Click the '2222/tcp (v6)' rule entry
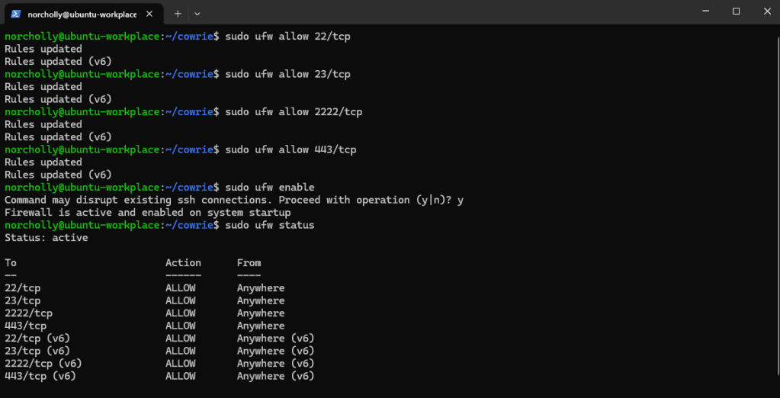This screenshot has width=780, height=398. click(43, 364)
